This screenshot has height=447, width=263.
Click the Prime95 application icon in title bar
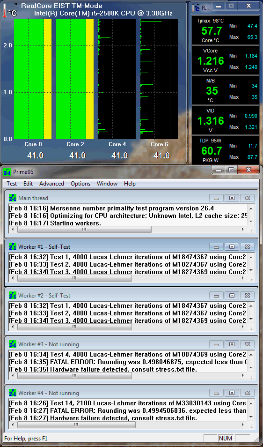pyautogui.click(x=7, y=172)
